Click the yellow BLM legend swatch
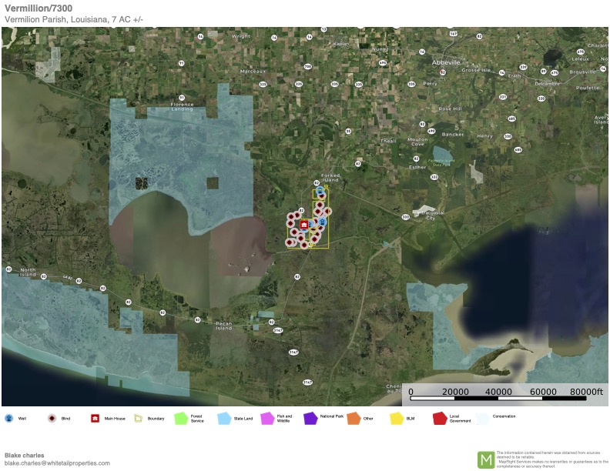 397,418
